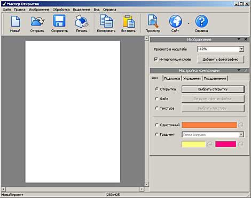This screenshot has width=251, height=198.
Task: Click the yellow gradient start swatch
Action: click(193, 144)
